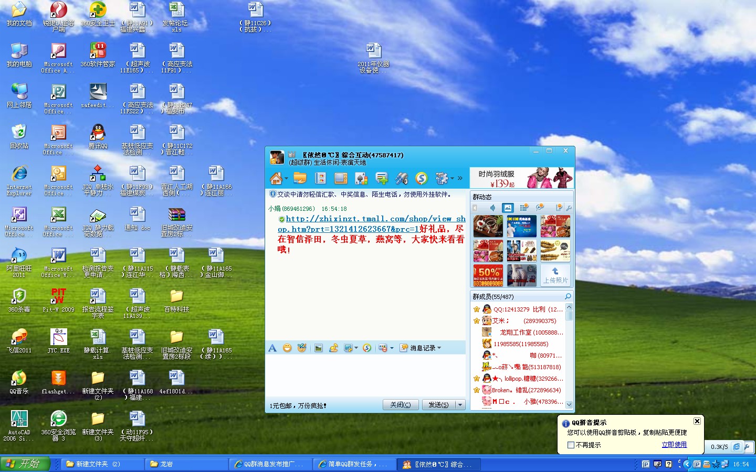Search group members with magnifier icon
The image size is (756, 472).
568,296
